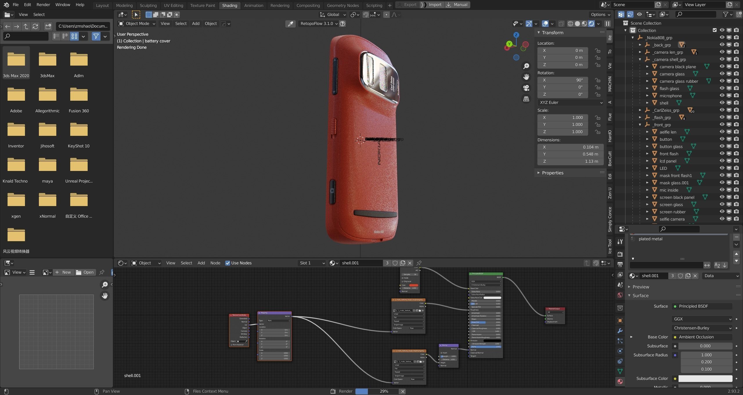Pin the node editor material
Image resolution: width=743 pixels, height=395 pixels.
(x=419, y=263)
